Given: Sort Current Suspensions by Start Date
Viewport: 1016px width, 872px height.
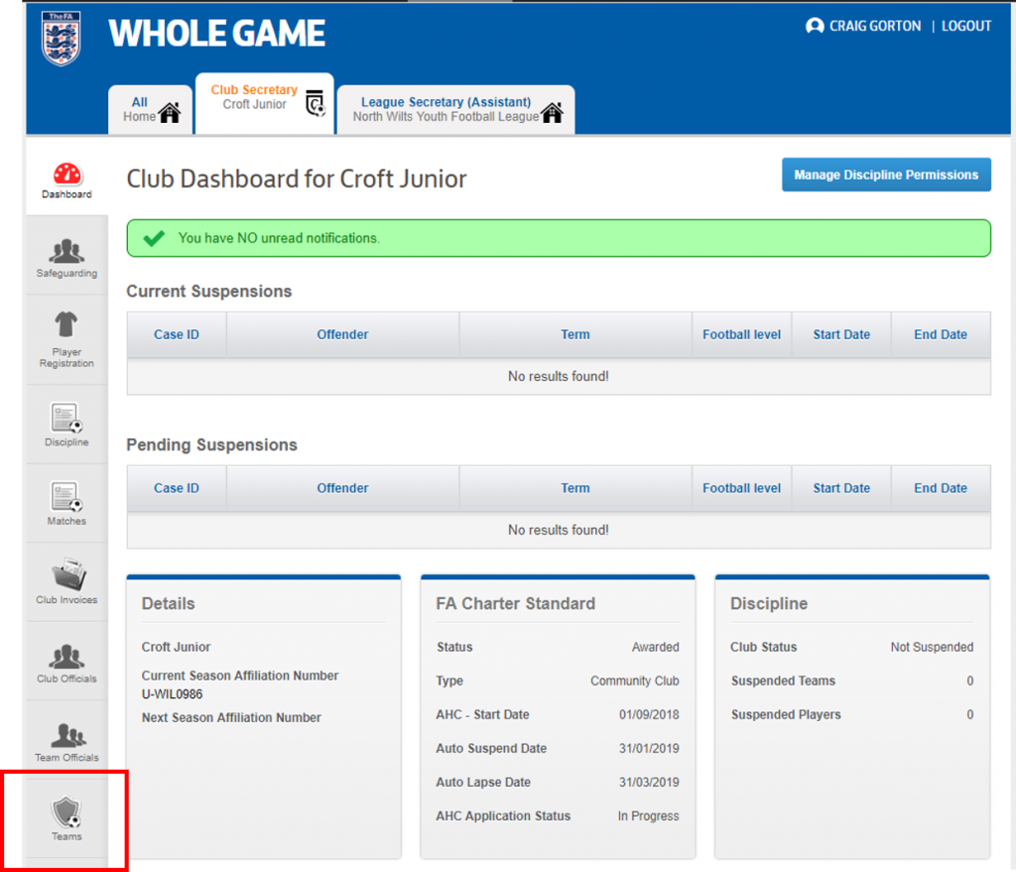Looking at the screenshot, I should (841, 335).
